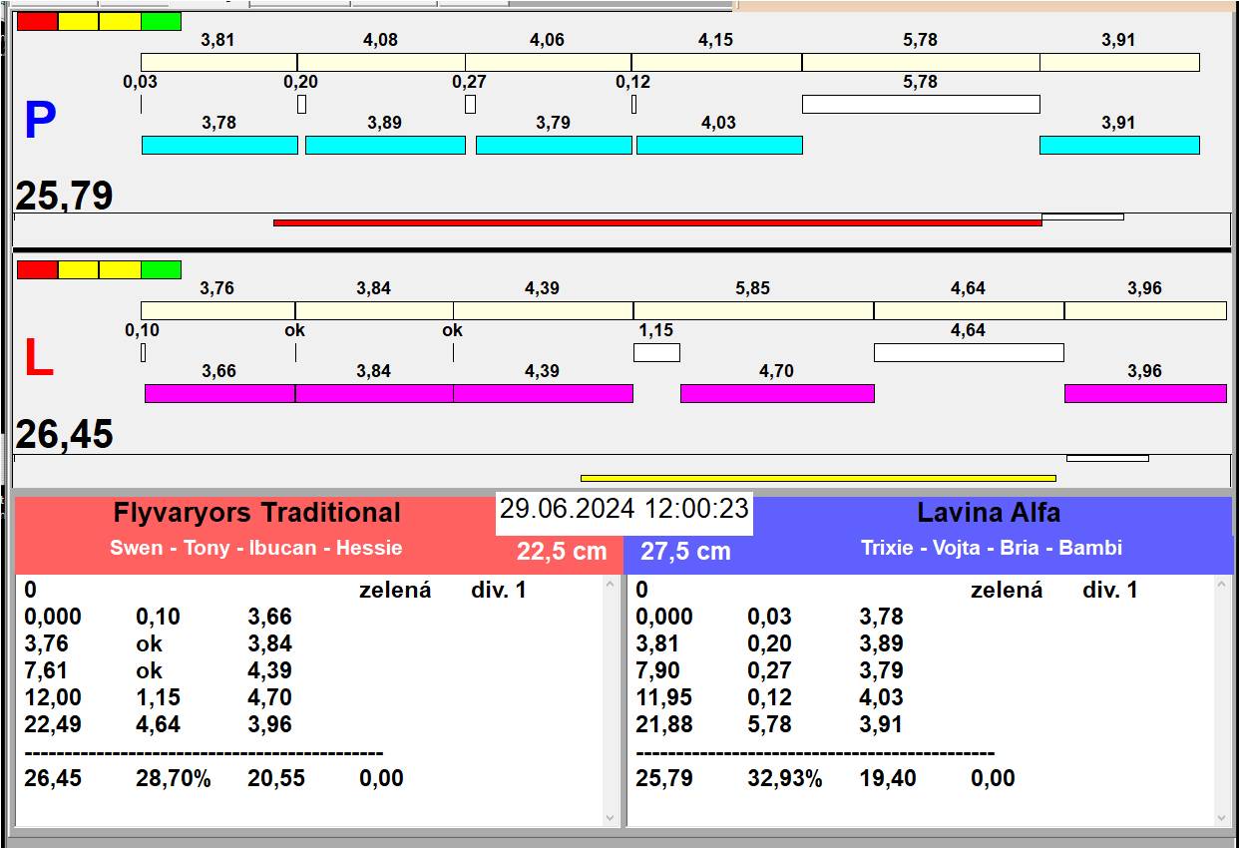
Task: Click the roster Swen - Tony - Ibucan - Hessie
Action: [x=256, y=548]
